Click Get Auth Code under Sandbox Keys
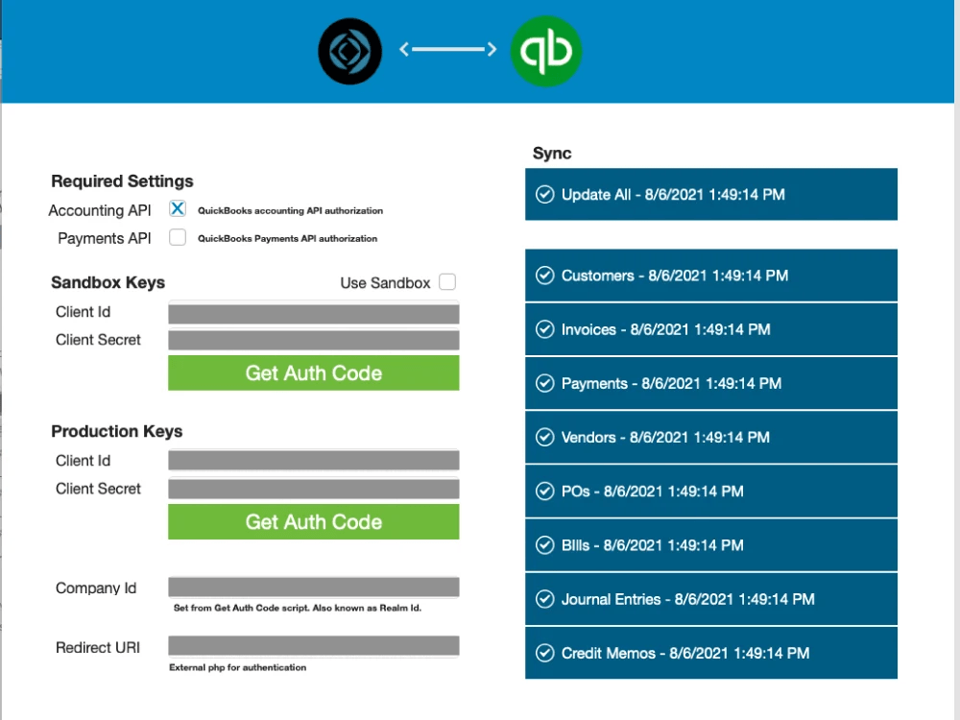This screenshot has width=960, height=720. [313, 372]
